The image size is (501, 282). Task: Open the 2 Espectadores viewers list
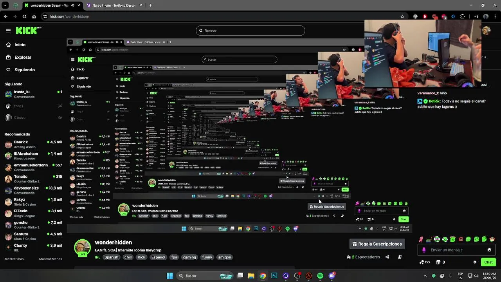tap(363, 257)
